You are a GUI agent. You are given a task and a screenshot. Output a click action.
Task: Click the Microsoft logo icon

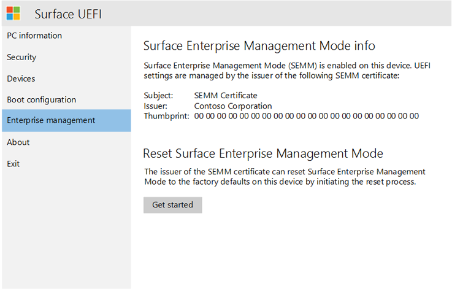(13, 13)
